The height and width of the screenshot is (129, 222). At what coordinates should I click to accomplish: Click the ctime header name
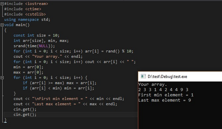click(x=33, y=9)
